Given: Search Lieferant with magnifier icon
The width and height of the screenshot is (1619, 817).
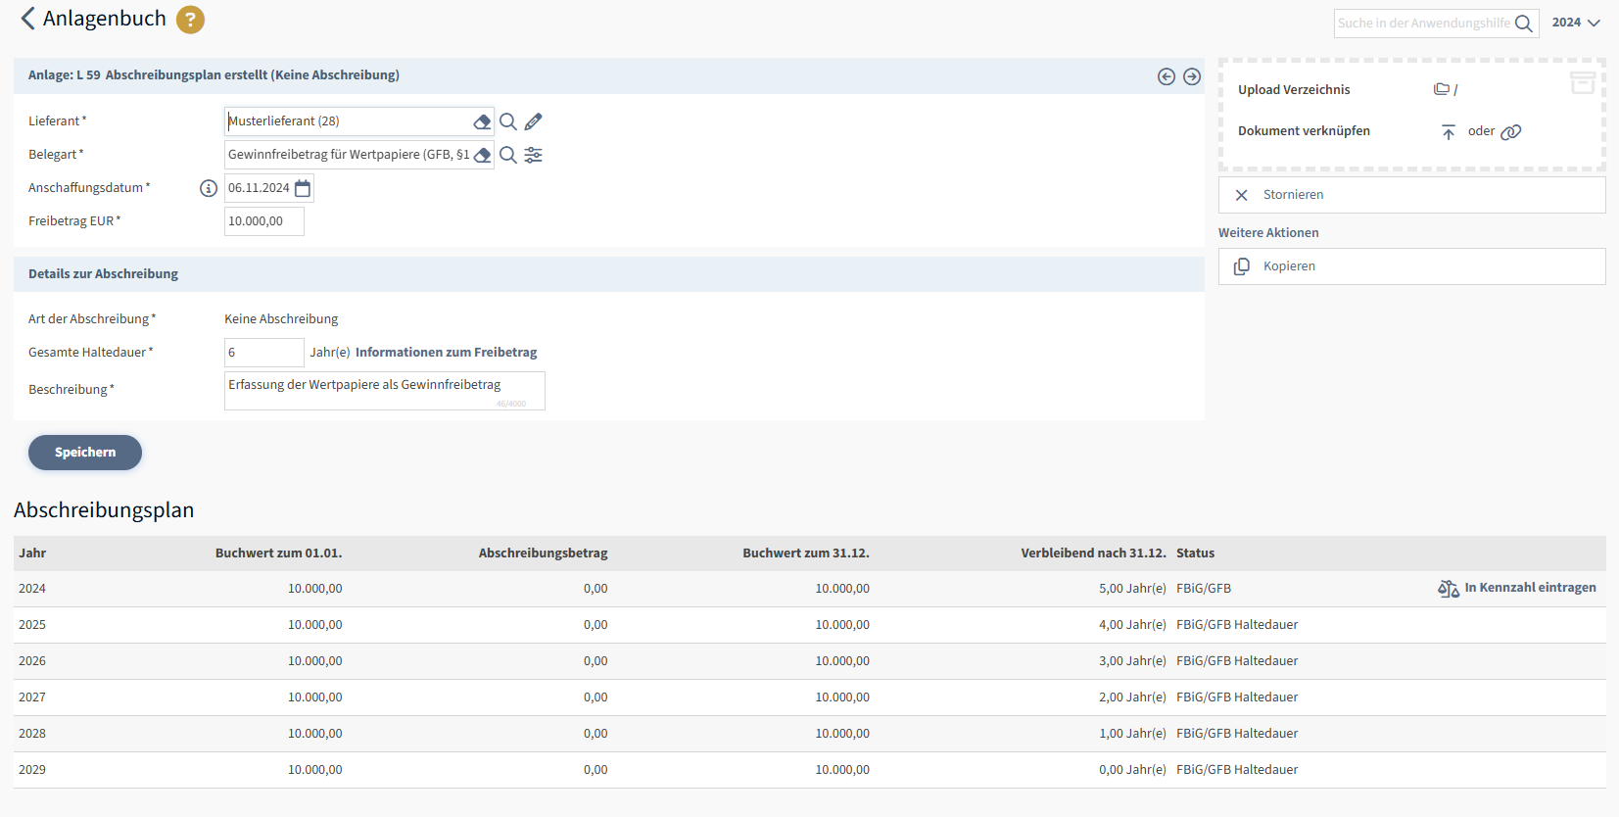Looking at the screenshot, I should (x=507, y=121).
